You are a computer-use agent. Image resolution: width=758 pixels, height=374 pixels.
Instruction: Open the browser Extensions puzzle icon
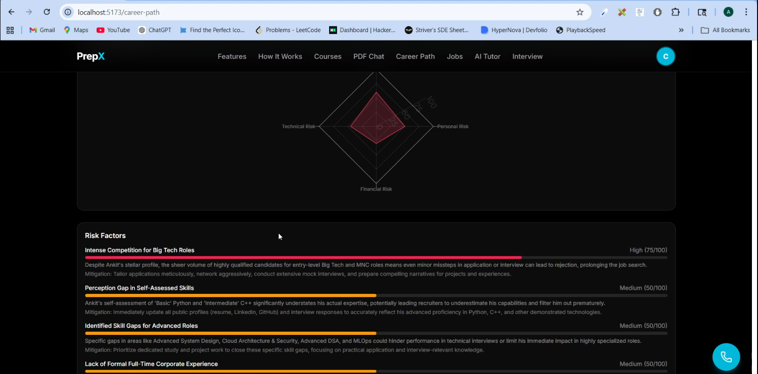[x=675, y=12]
